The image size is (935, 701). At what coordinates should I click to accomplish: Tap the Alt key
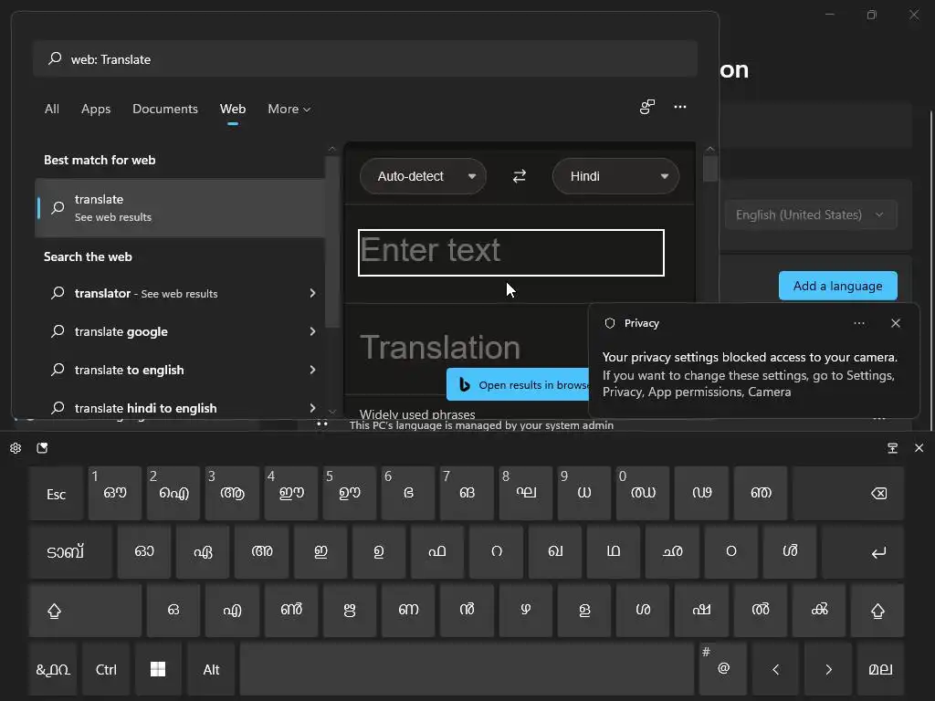(x=211, y=669)
